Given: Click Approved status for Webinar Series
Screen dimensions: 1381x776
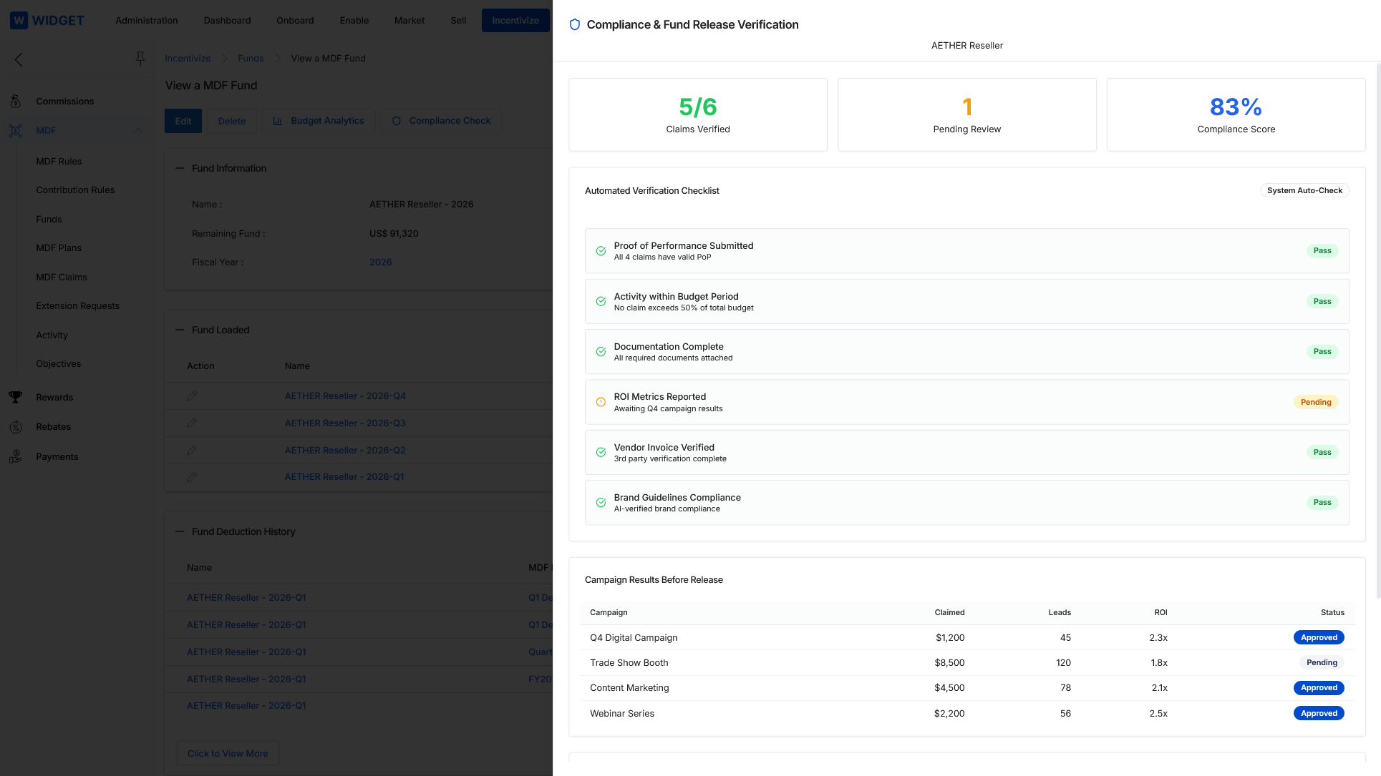Looking at the screenshot, I should click(x=1319, y=714).
